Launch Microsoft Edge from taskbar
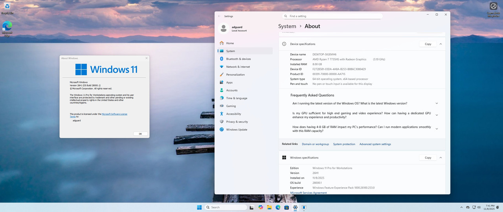This screenshot has height=212, width=503. (278, 207)
